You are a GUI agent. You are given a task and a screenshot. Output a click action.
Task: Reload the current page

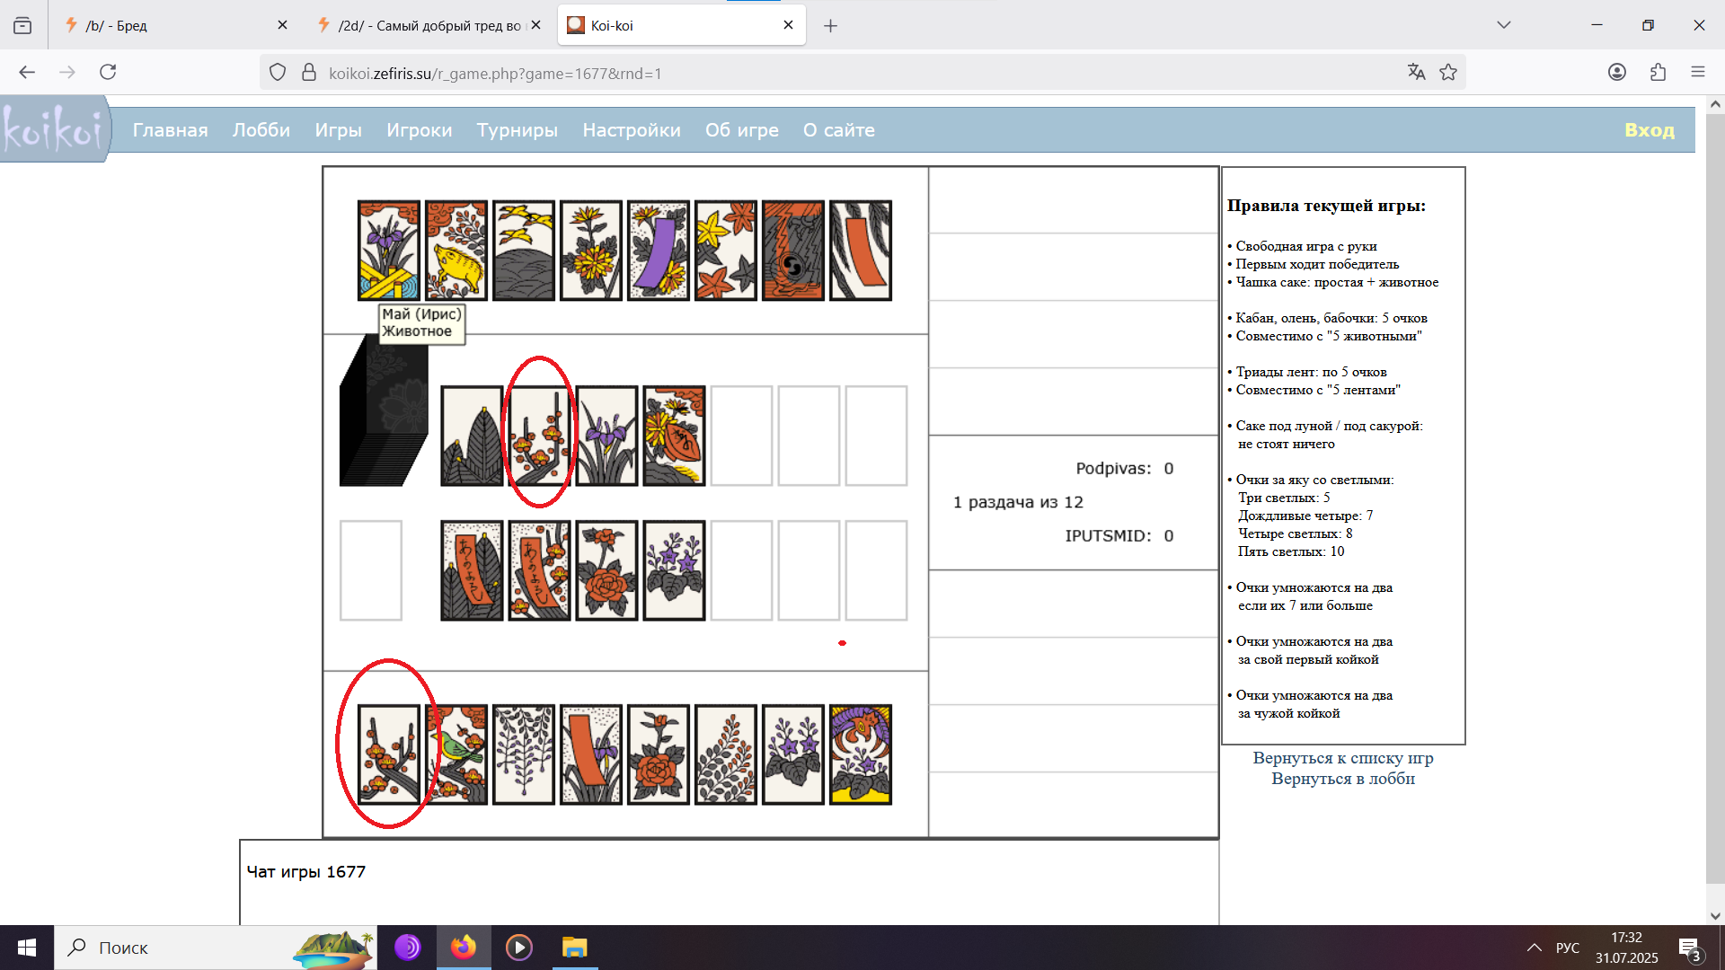pos(108,73)
